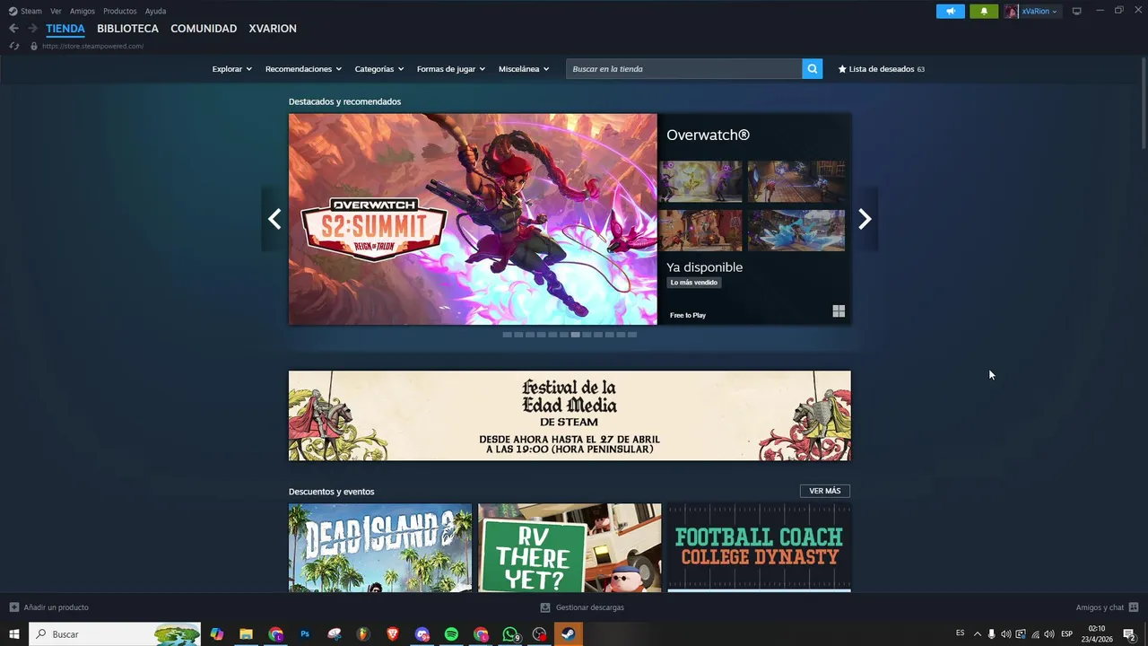Open the Dead Island 2 offer card
The width and height of the screenshot is (1148, 646).
pyautogui.click(x=380, y=547)
